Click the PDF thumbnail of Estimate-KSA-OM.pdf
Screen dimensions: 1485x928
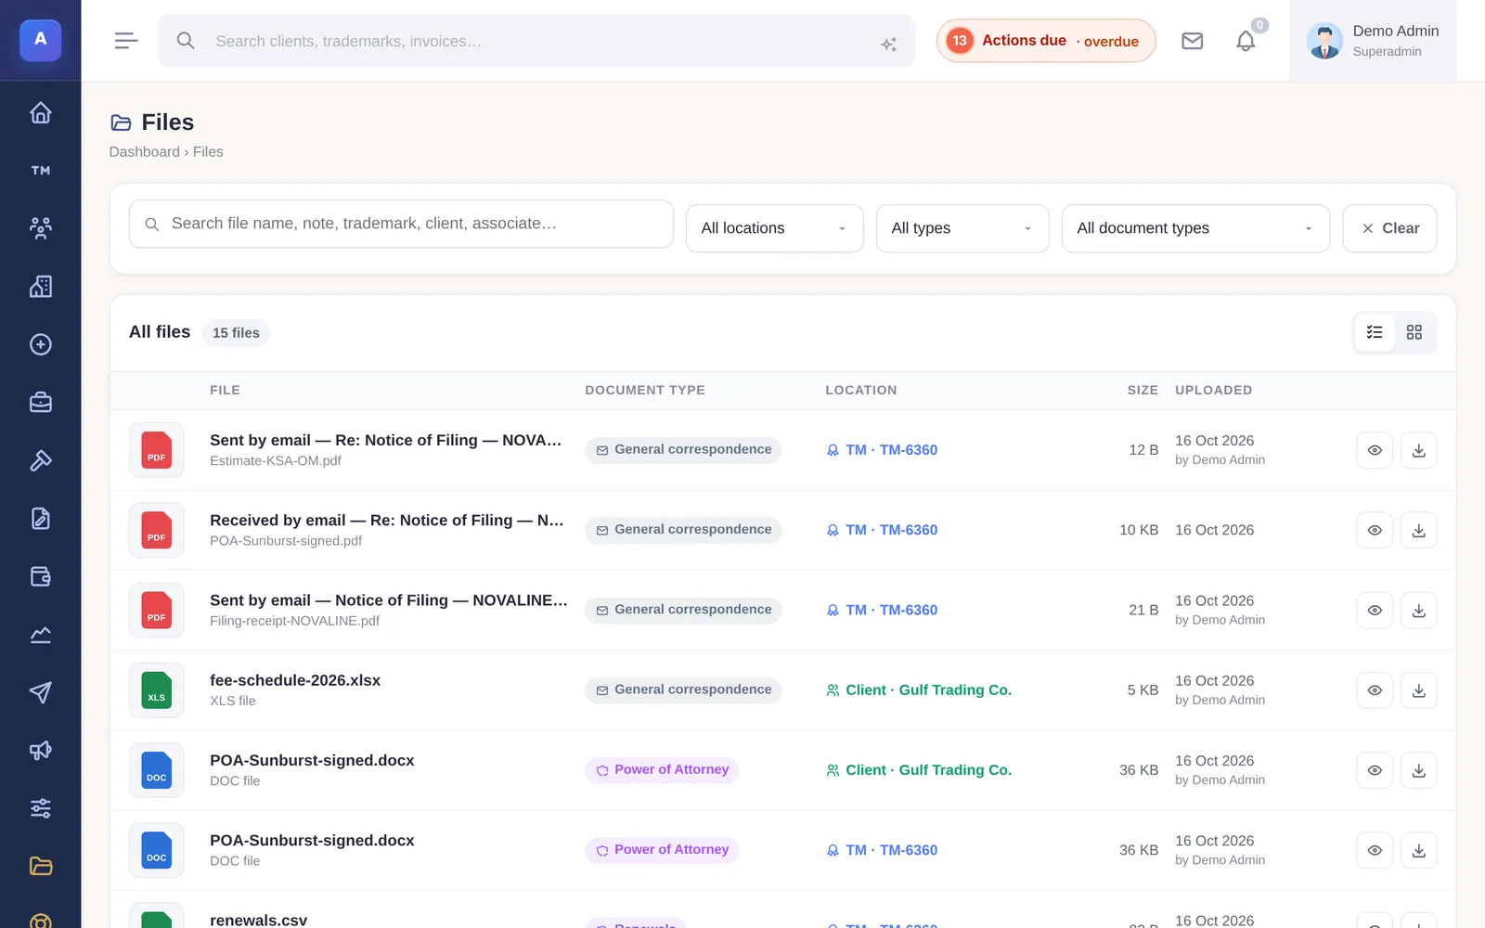click(156, 450)
